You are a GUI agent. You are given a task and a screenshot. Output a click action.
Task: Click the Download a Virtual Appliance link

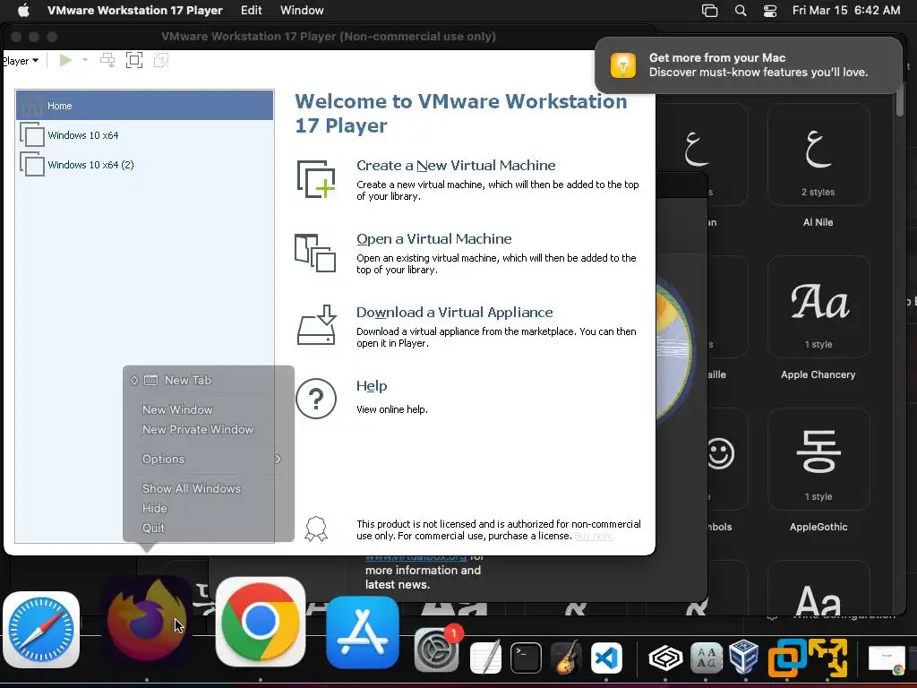454,313
